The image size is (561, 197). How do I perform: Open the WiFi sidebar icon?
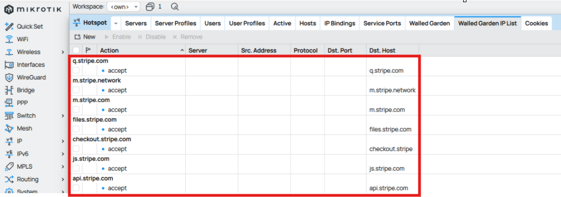pyautogui.click(x=9, y=39)
